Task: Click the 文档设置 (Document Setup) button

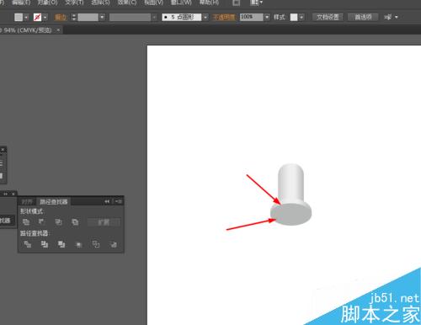Action: (x=328, y=18)
